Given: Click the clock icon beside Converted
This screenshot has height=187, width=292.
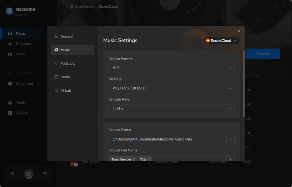Looking at the screenshot, I should pos(10,84).
